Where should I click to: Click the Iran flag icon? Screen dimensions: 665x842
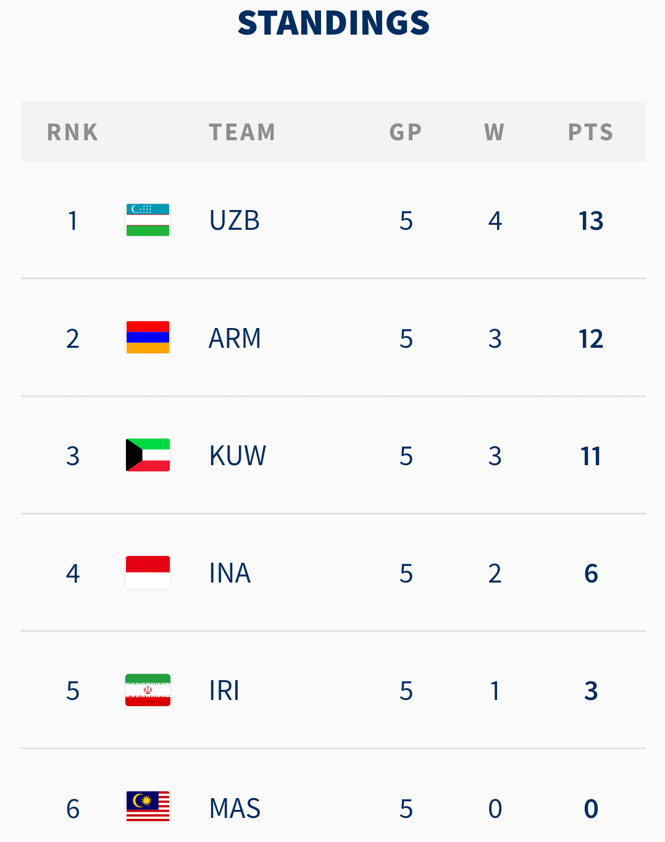pos(148,690)
